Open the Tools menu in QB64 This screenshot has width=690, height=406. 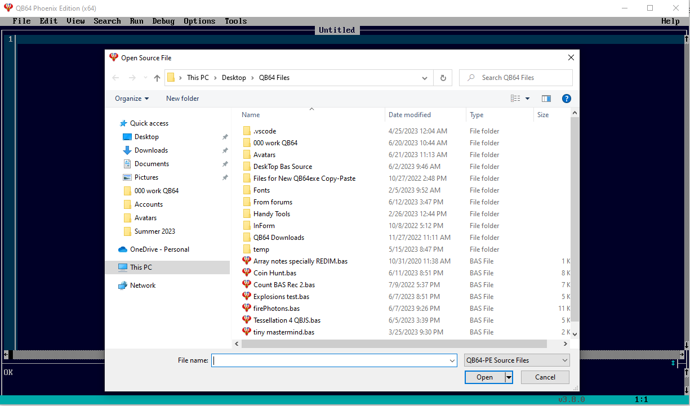(235, 21)
